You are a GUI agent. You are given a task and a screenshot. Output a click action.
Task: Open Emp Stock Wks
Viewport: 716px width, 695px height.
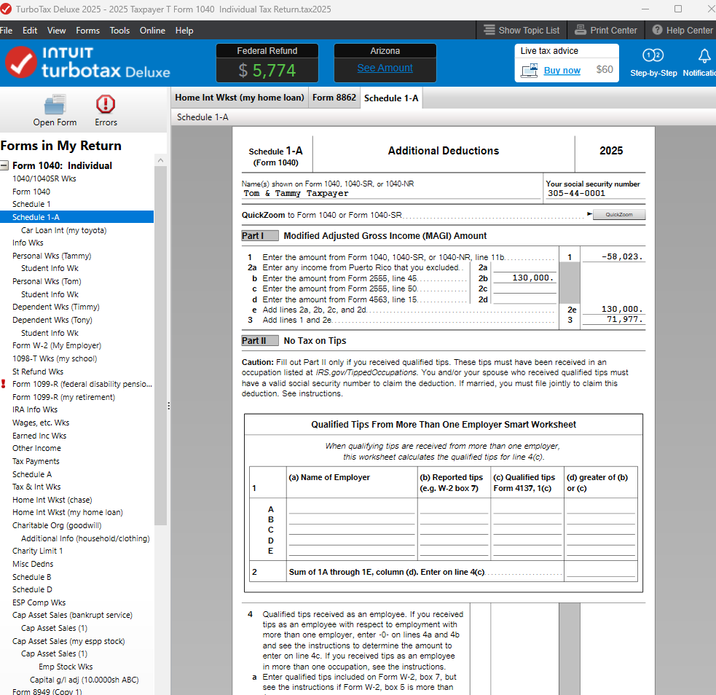point(66,667)
